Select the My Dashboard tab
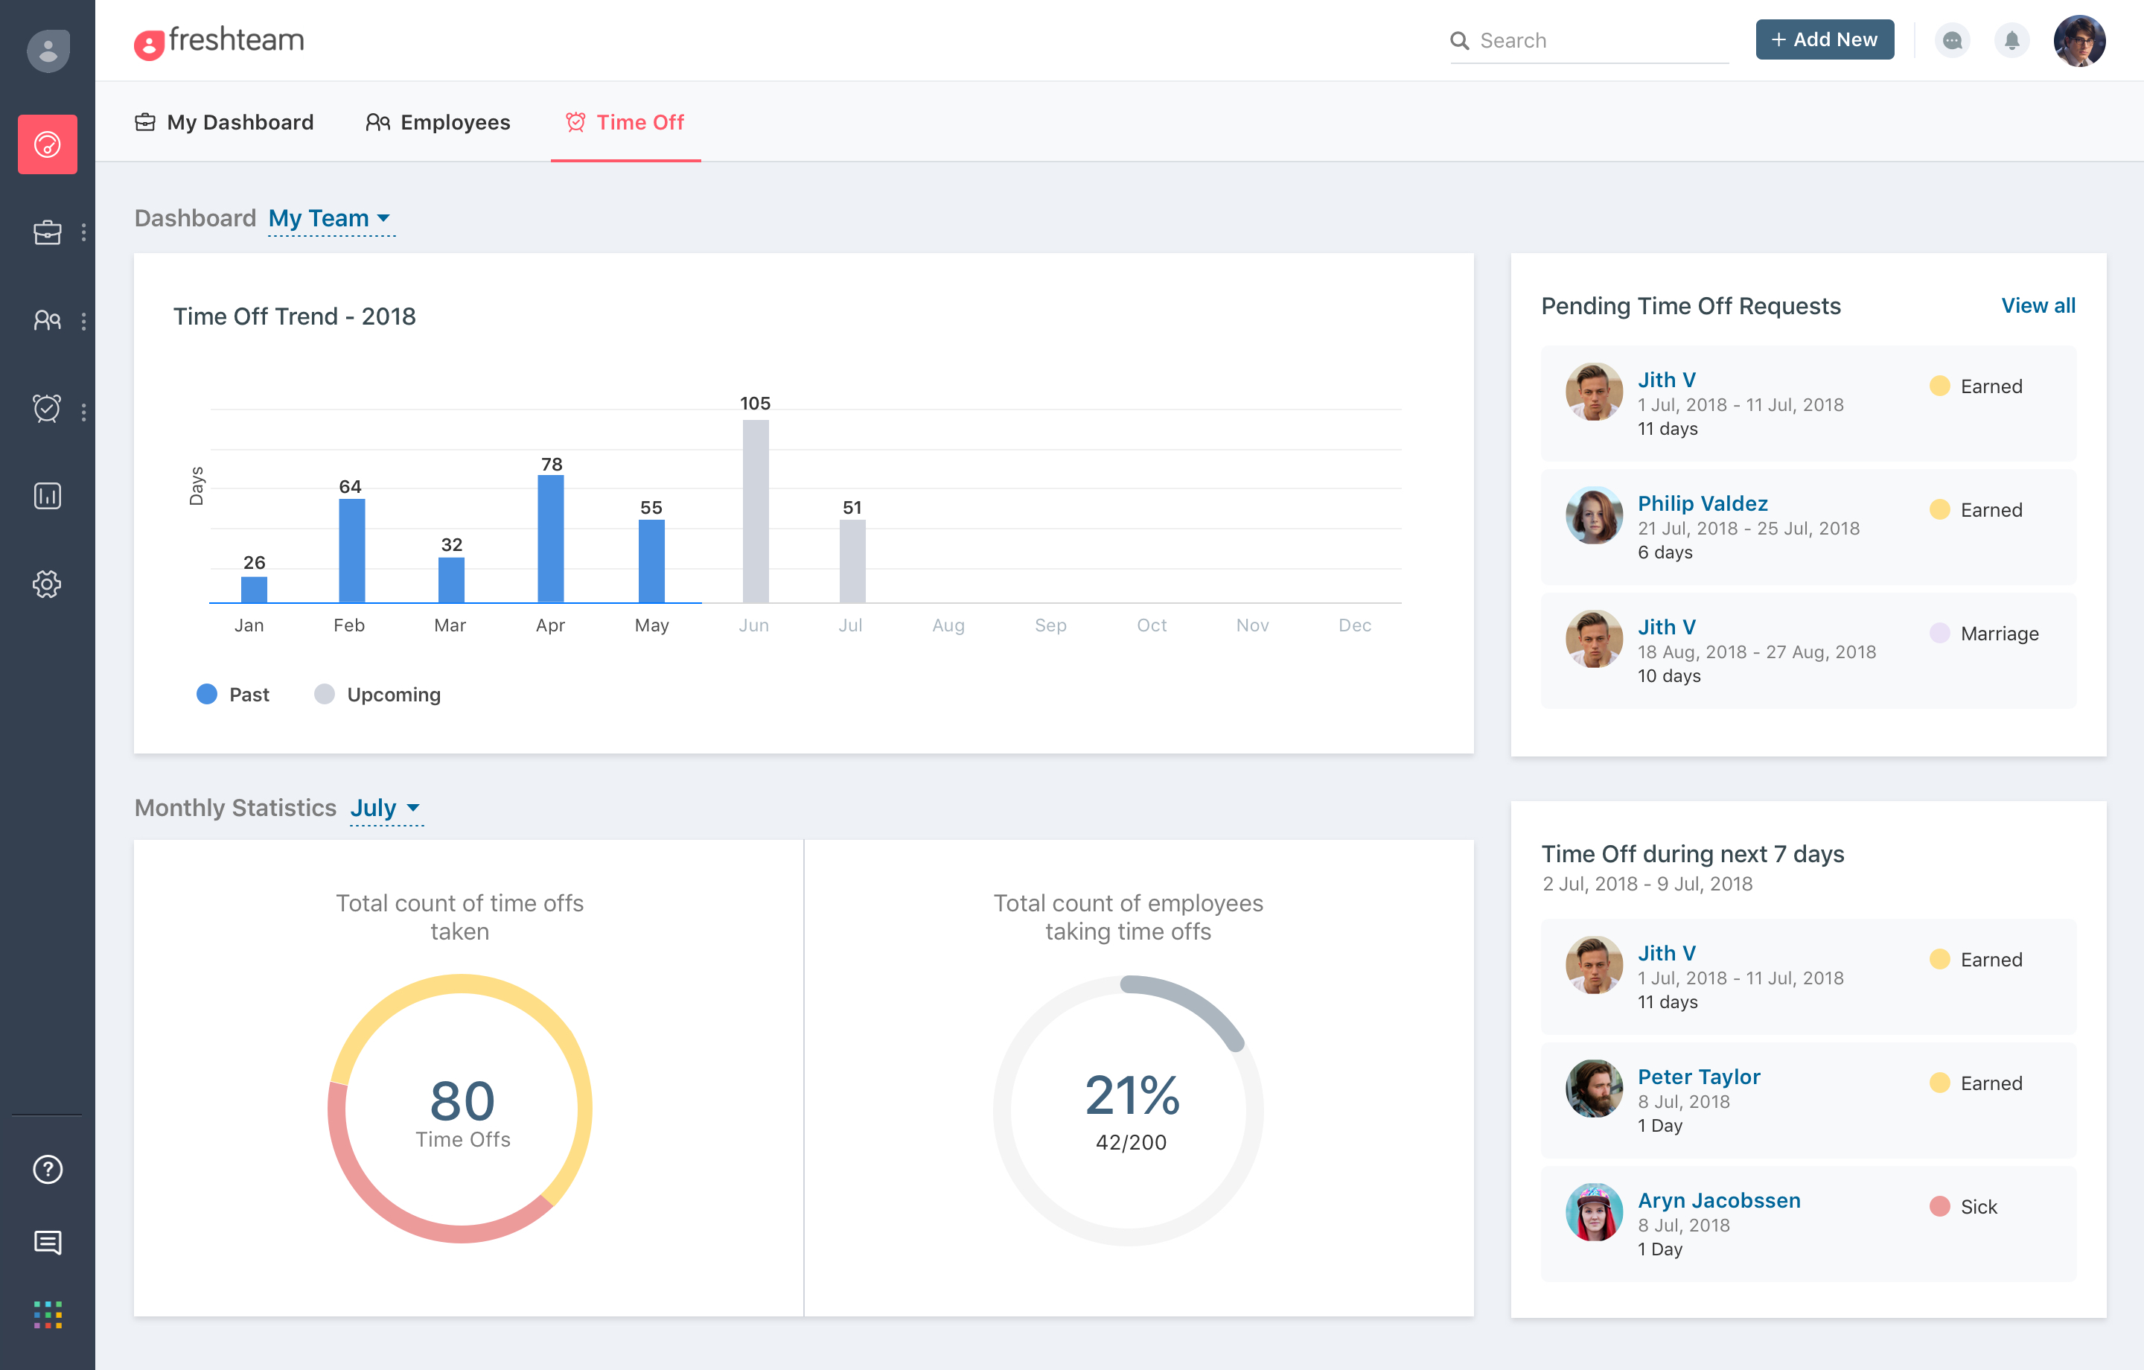Screen dimensions: 2144x1370 (x=239, y=122)
